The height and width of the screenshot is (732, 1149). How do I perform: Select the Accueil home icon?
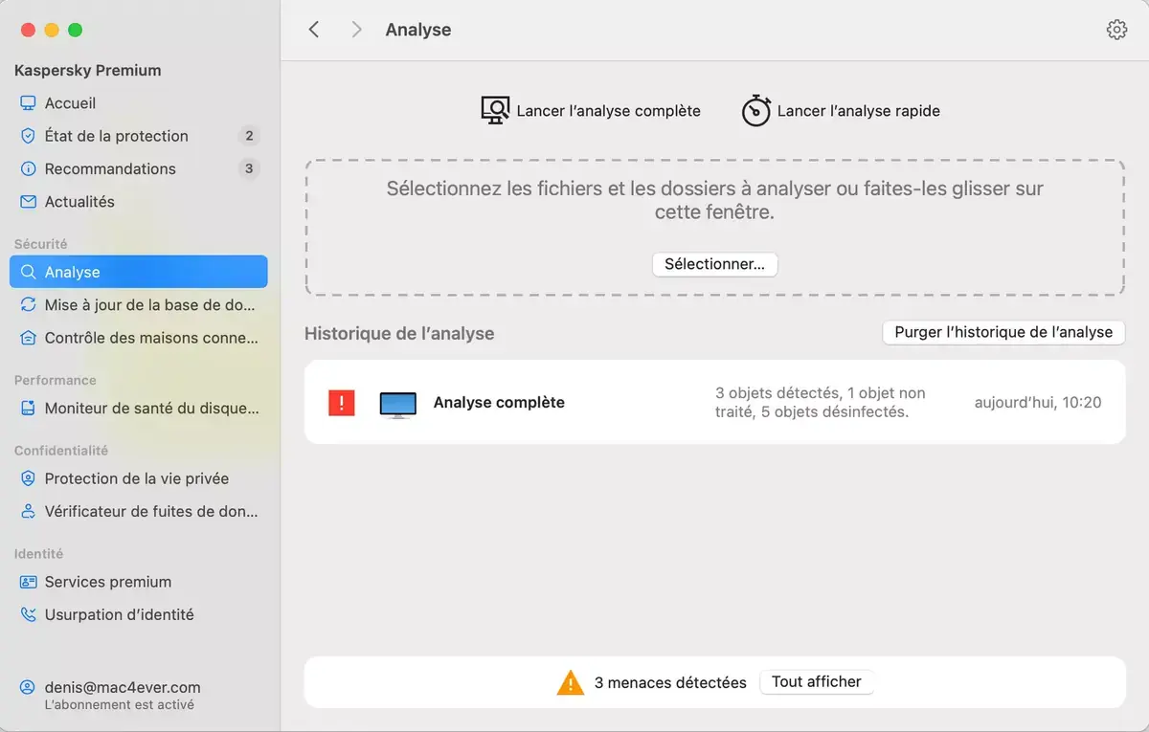[x=29, y=102]
